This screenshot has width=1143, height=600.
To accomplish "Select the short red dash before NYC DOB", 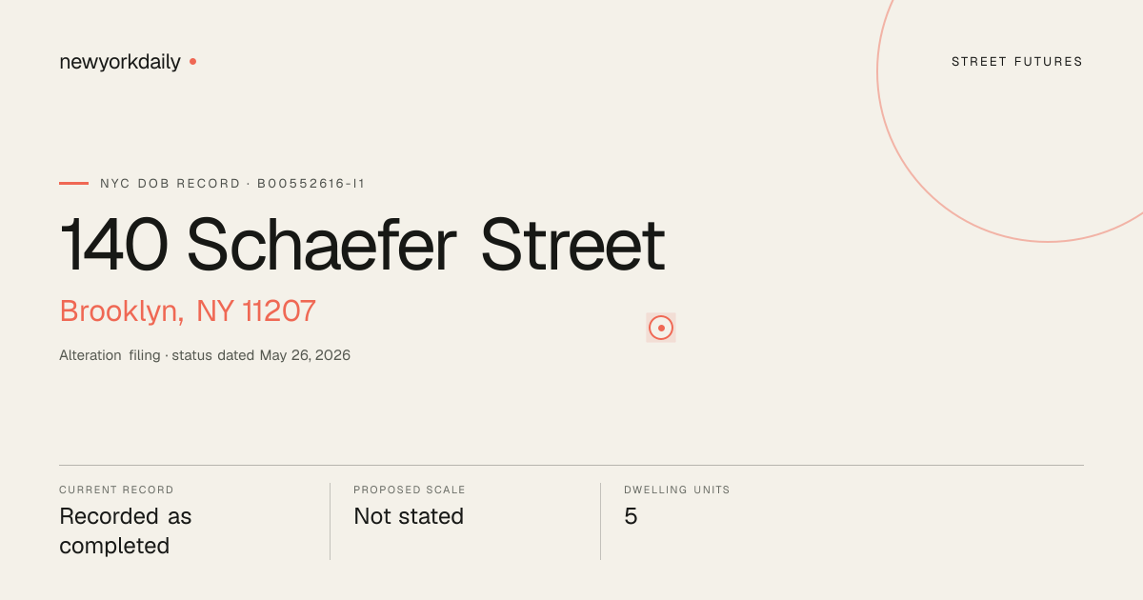I will pyautogui.click(x=73, y=183).
